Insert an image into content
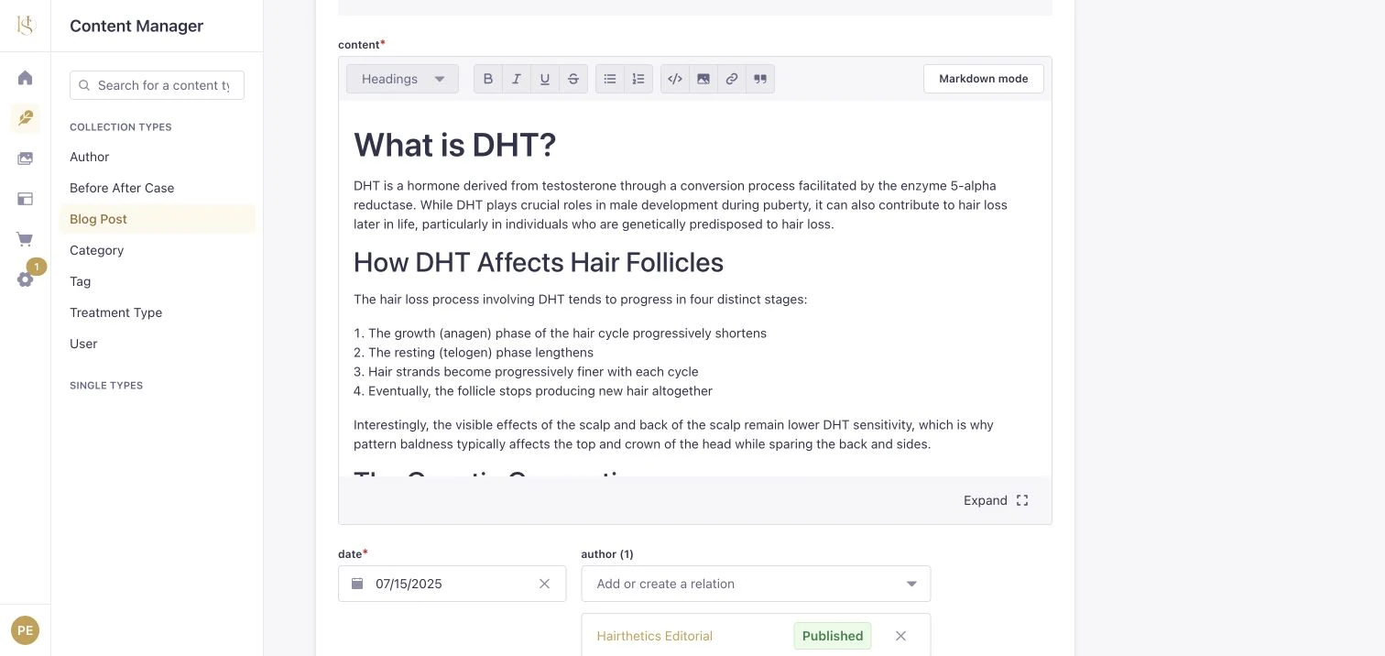 click(x=703, y=79)
